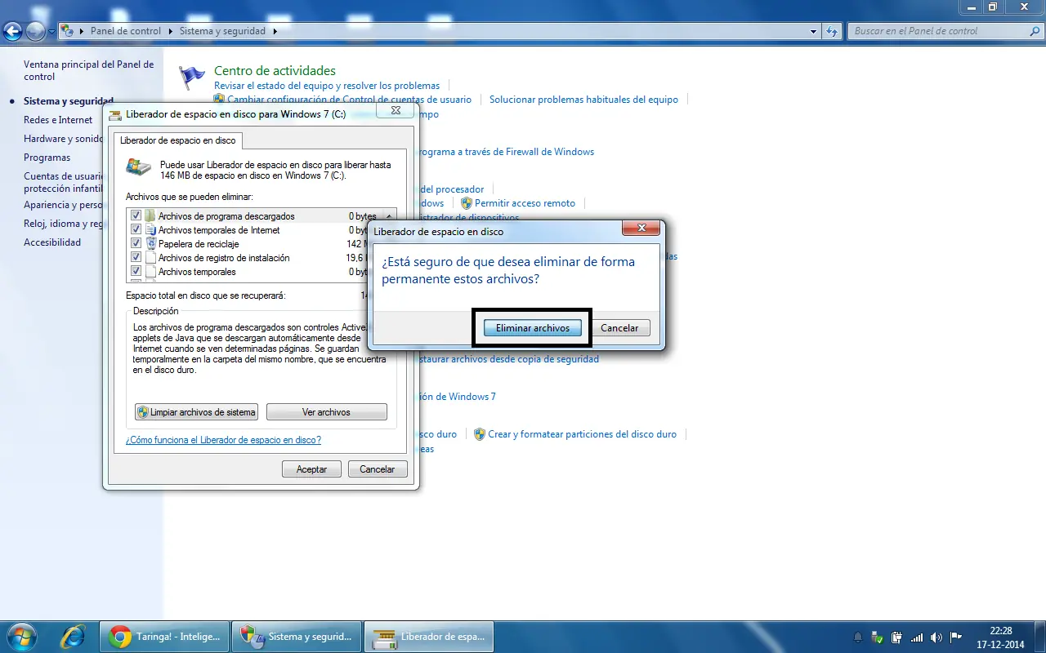Screen dimensions: 1046x653
Task: Click the Centro de actividades flag icon
Action: tap(192, 77)
